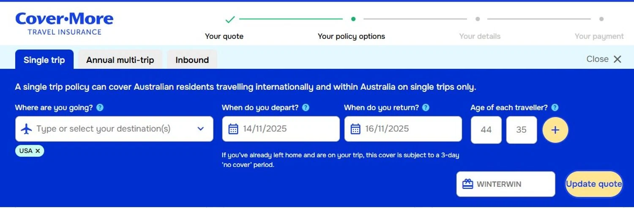This screenshot has height=208, width=634.
Task: Switch to the Annual multi-trip tab
Action: 120,60
